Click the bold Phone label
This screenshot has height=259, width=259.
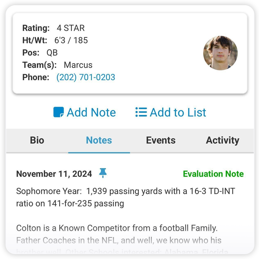[x=36, y=77]
